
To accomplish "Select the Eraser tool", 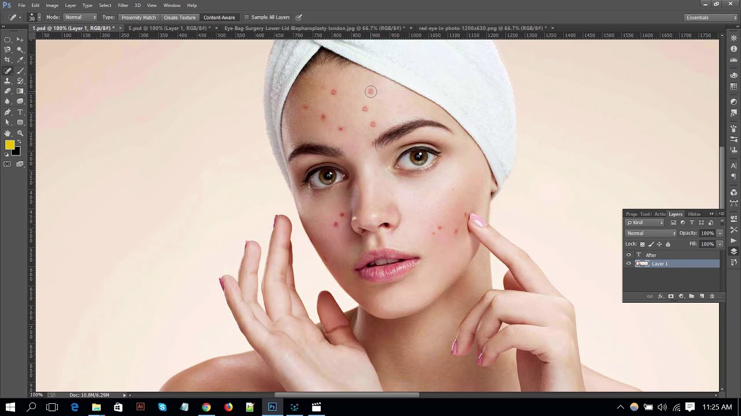I will pos(8,91).
